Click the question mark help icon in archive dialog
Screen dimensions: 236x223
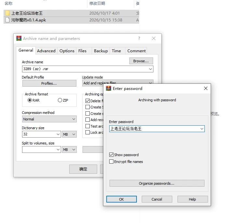139,38
